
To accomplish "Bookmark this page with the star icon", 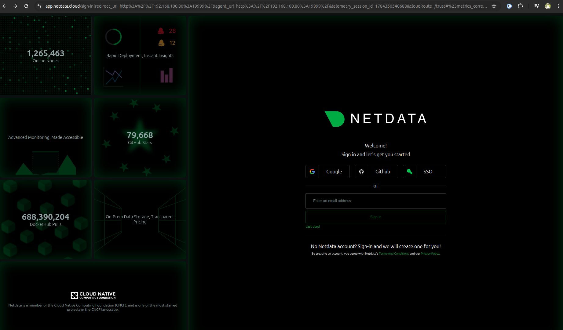I will 494,6.
